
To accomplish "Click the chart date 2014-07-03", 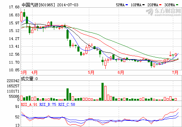I will (x=68, y=5).
